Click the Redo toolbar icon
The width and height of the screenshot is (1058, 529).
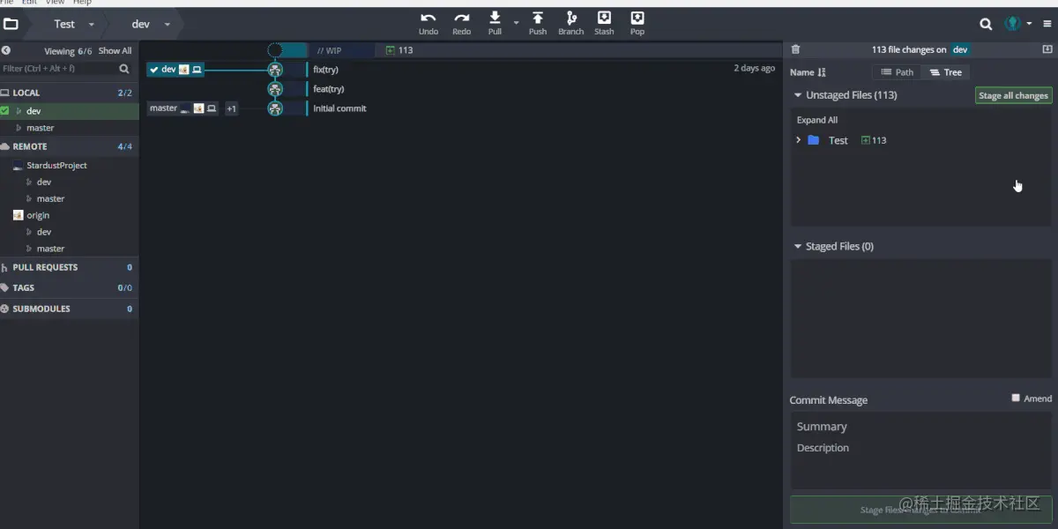click(462, 18)
